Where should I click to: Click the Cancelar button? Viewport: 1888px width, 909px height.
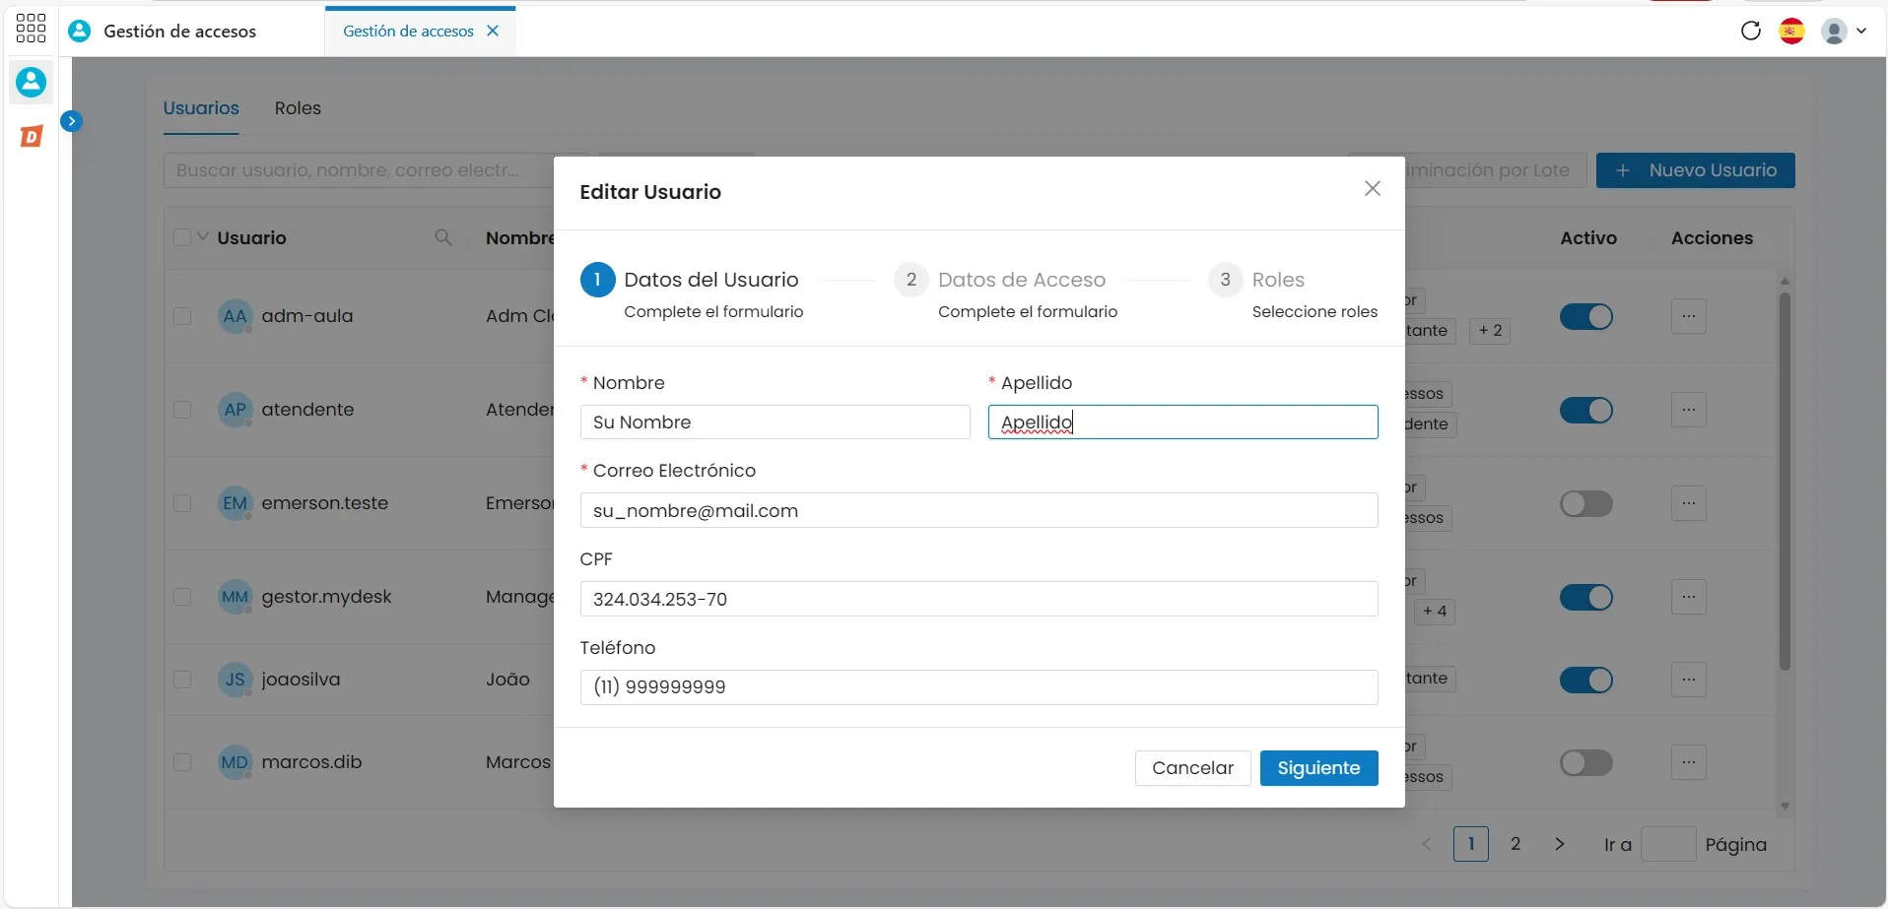[1192, 768]
